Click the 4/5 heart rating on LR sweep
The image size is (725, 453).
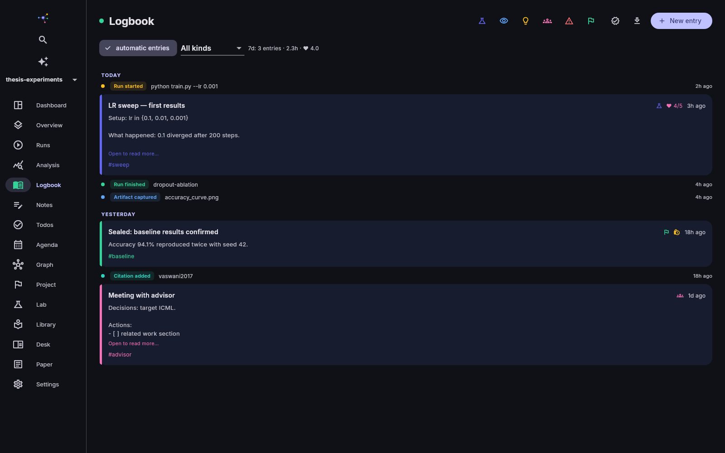pyautogui.click(x=674, y=106)
